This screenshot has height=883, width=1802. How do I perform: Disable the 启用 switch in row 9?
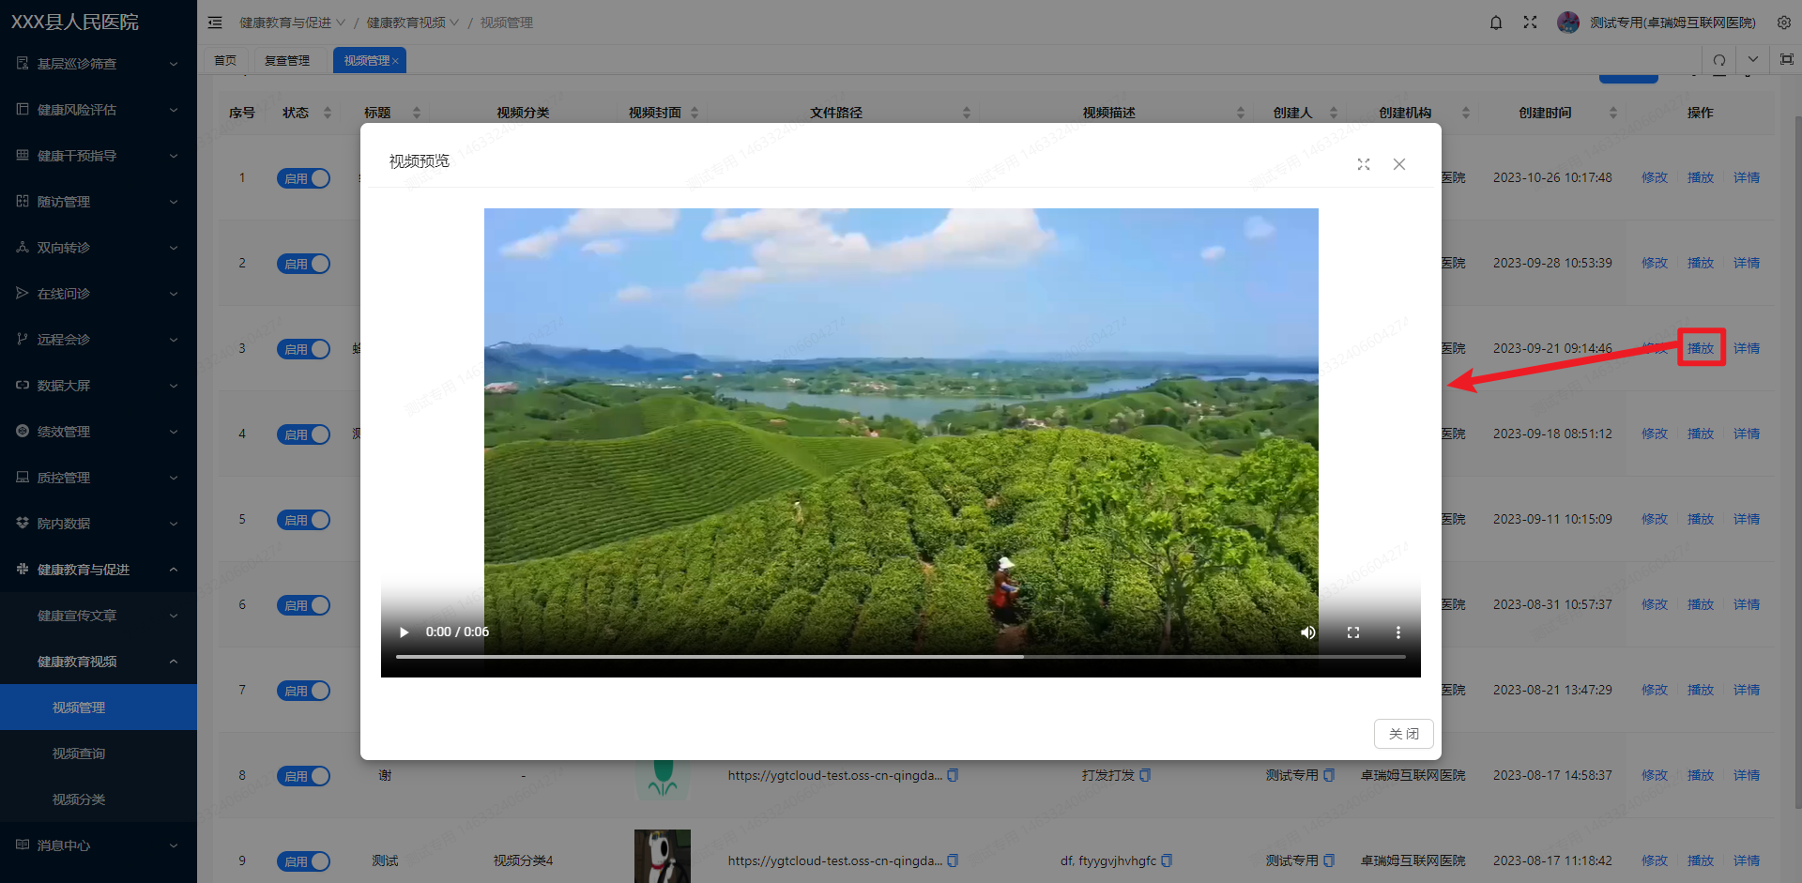(x=303, y=861)
